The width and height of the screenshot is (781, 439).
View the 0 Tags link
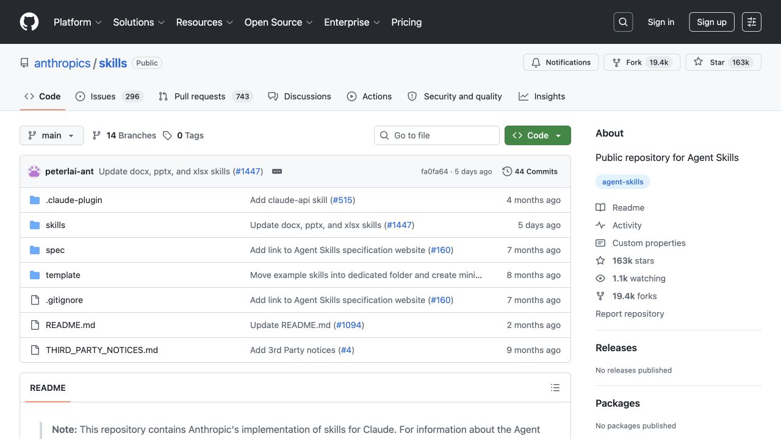tap(184, 135)
